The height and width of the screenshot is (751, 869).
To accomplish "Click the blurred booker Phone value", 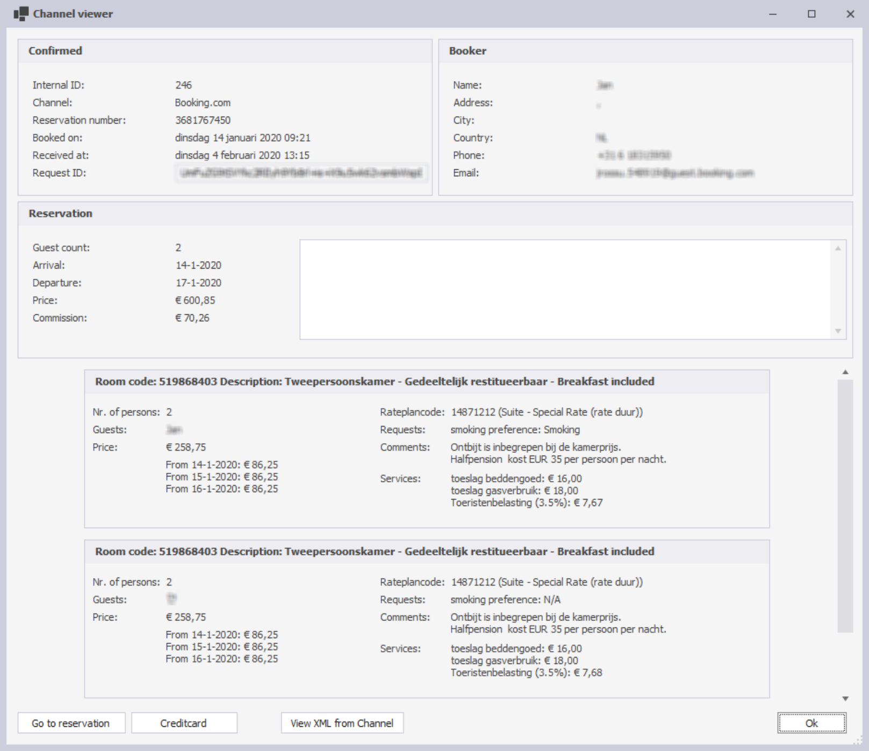I will (x=634, y=155).
